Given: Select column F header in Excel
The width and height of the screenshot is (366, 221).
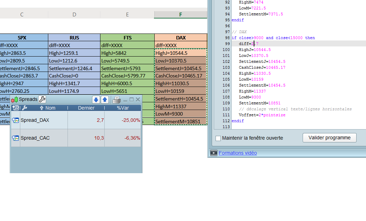Looking at the screenshot, I should click(x=181, y=15).
